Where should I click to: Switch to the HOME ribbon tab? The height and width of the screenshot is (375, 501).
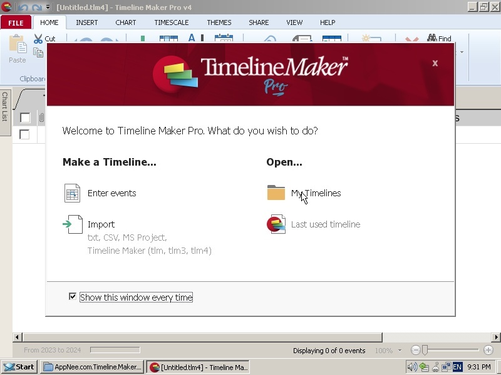click(49, 22)
